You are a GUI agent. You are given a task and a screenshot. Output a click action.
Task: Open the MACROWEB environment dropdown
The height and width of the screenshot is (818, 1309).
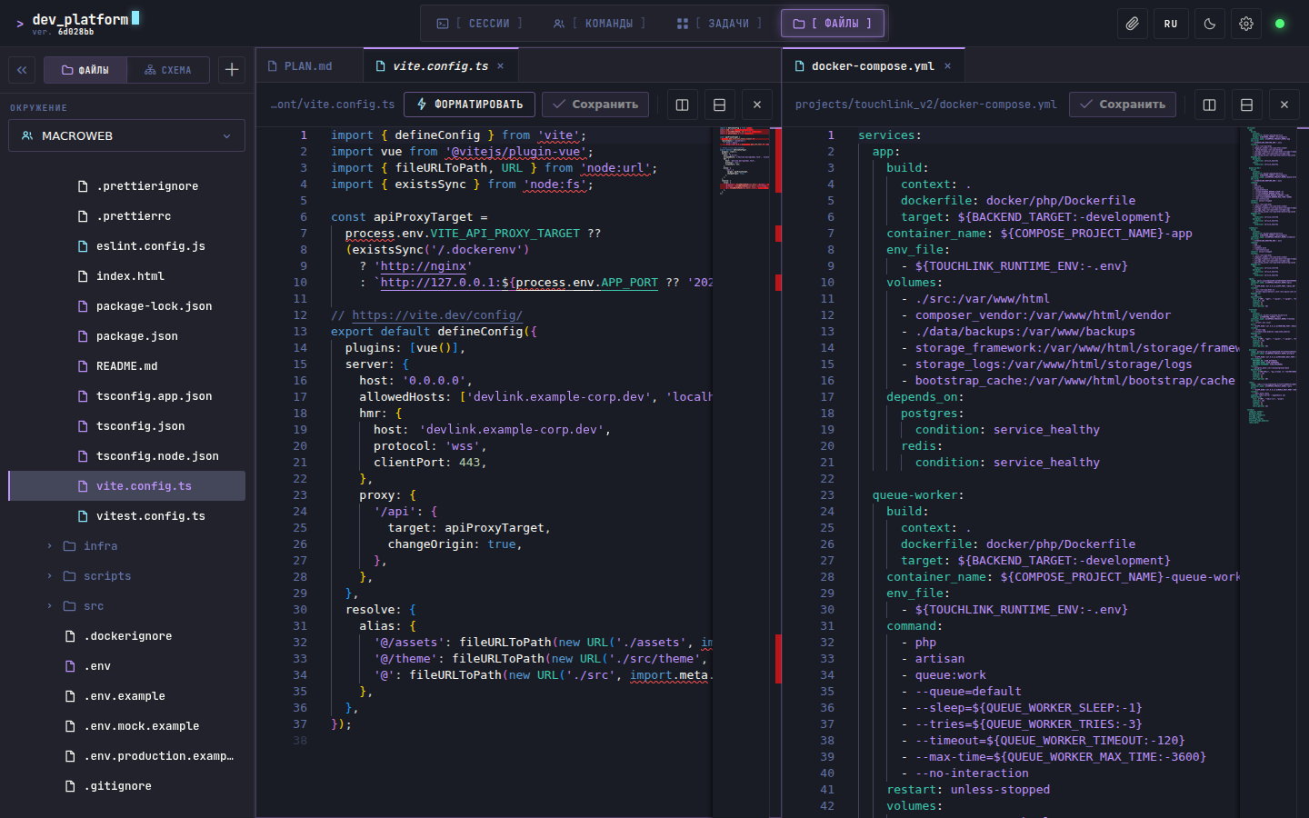(x=126, y=135)
